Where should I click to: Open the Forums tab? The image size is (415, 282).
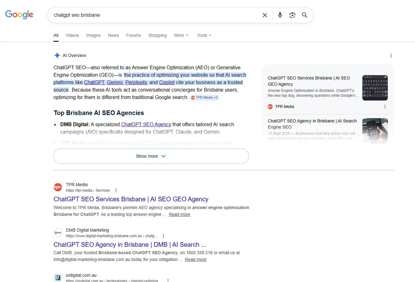click(134, 35)
